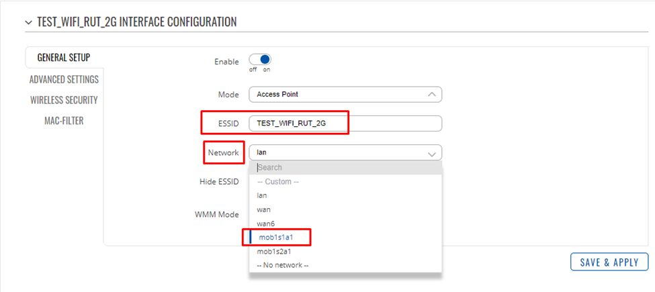Screen dimensions: 655x292
Task: Select wan6 in the network dropdown
Action: pos(345,224)
